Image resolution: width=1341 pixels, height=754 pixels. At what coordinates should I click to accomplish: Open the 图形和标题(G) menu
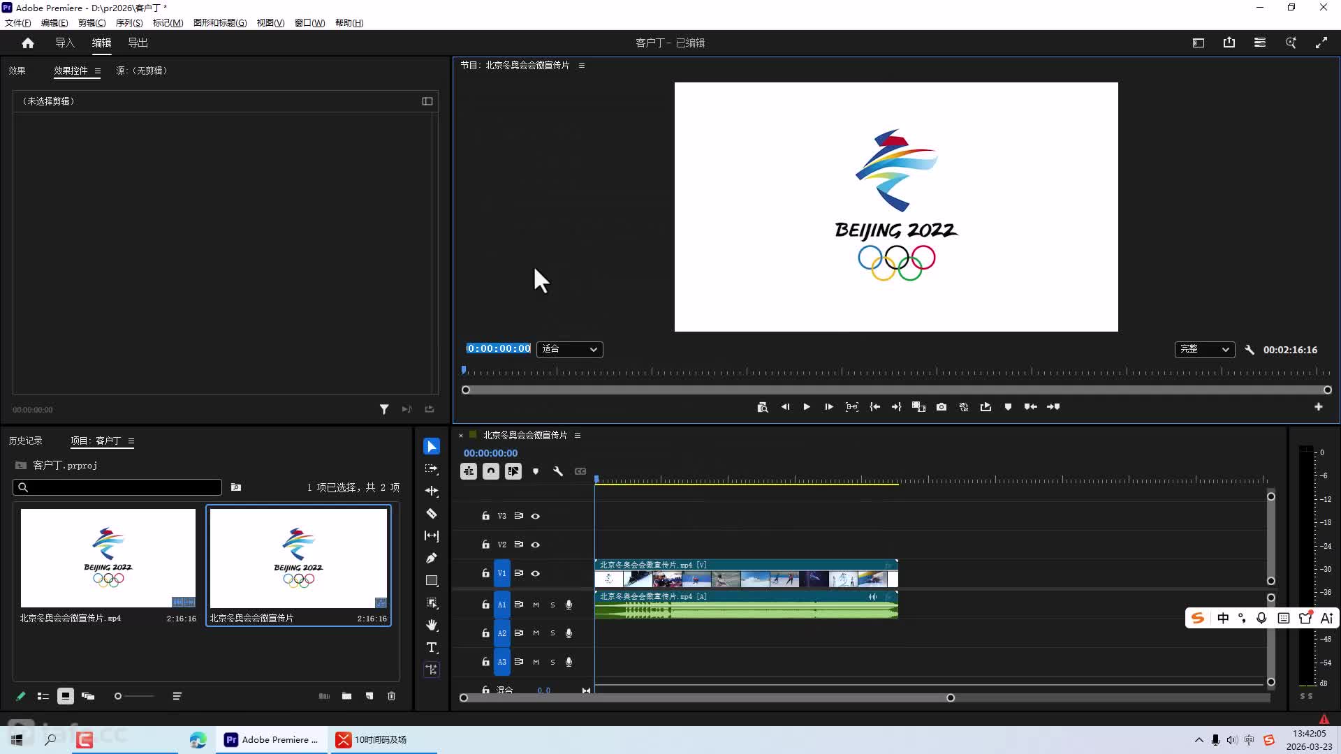[x=220, y=23]
